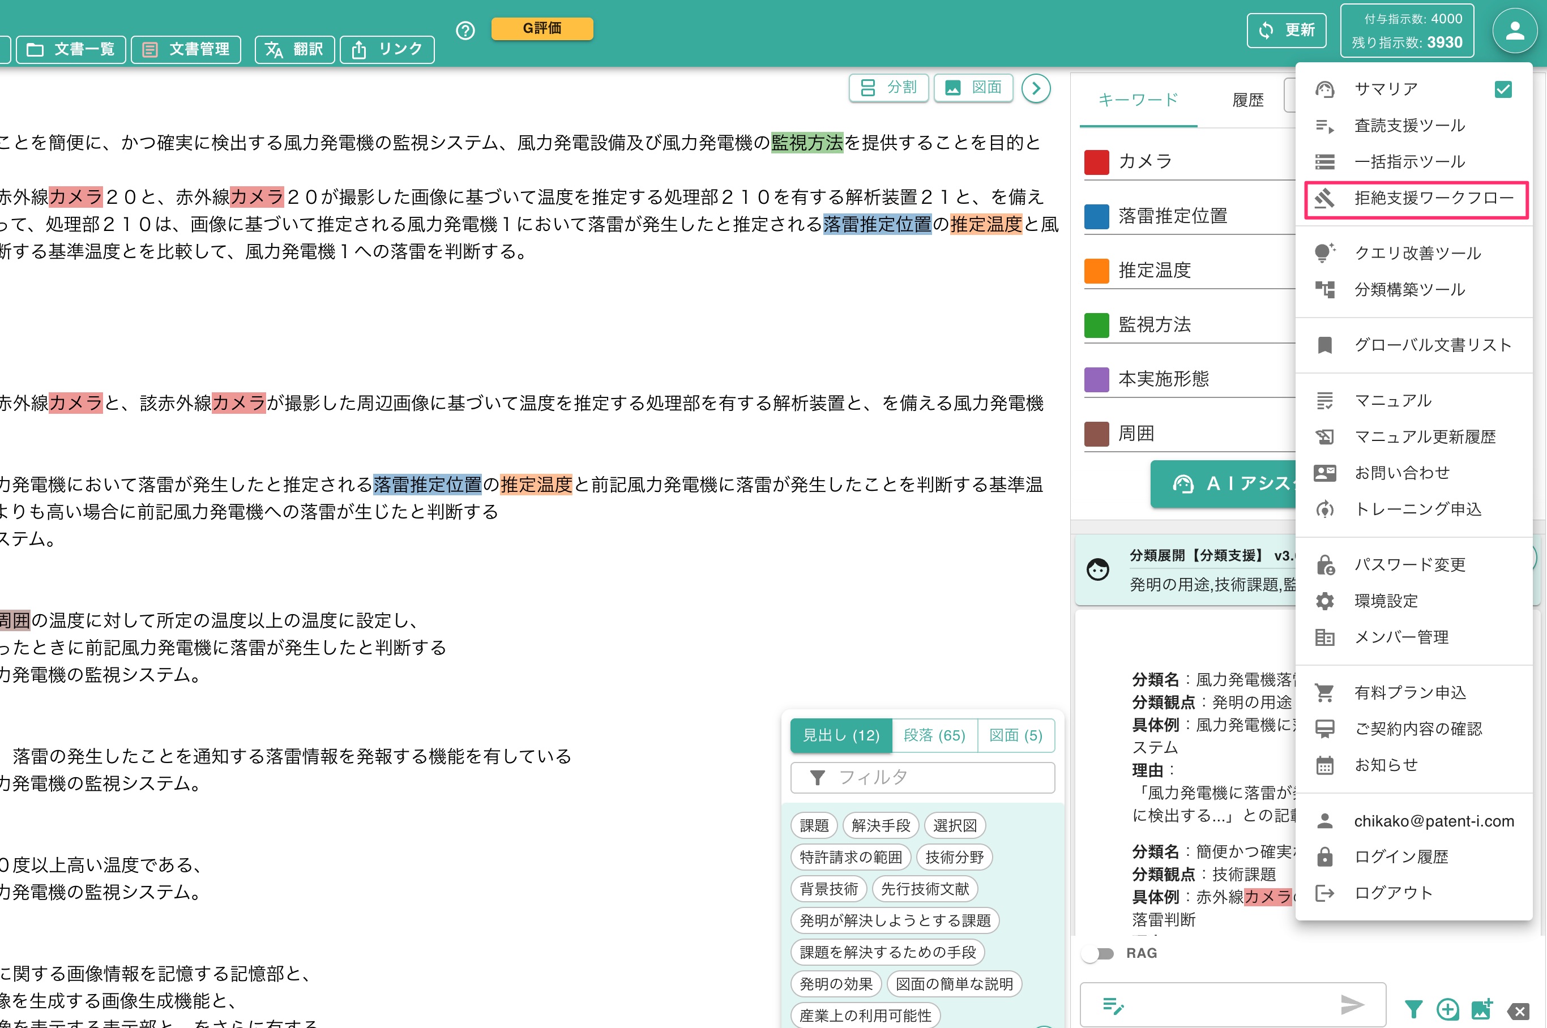This screenshot has width=1547, height=1028.
Task: Uncheck the サマリア checkbox in the menu
Action: point(1503,88)
